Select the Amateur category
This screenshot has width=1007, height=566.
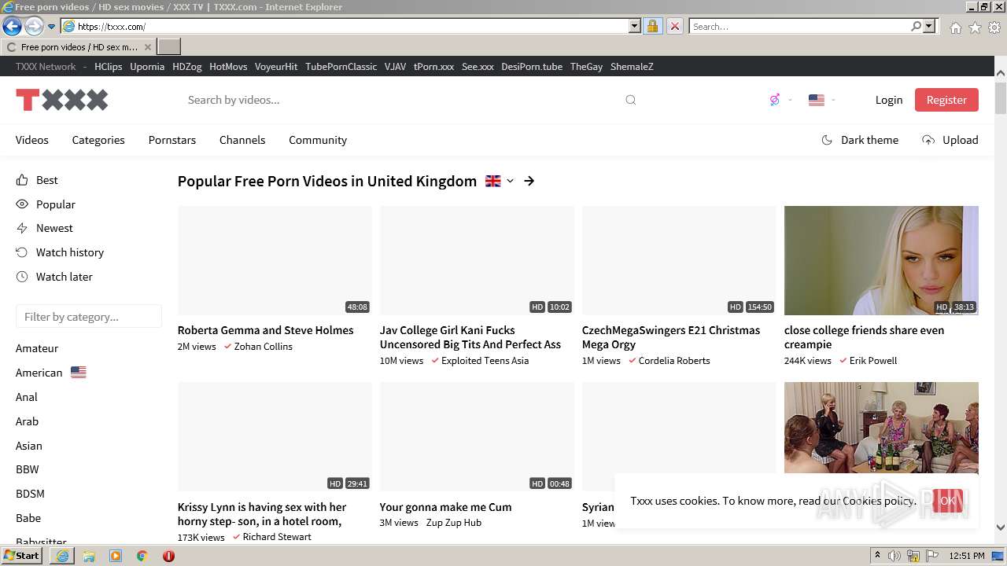(37, 348)
